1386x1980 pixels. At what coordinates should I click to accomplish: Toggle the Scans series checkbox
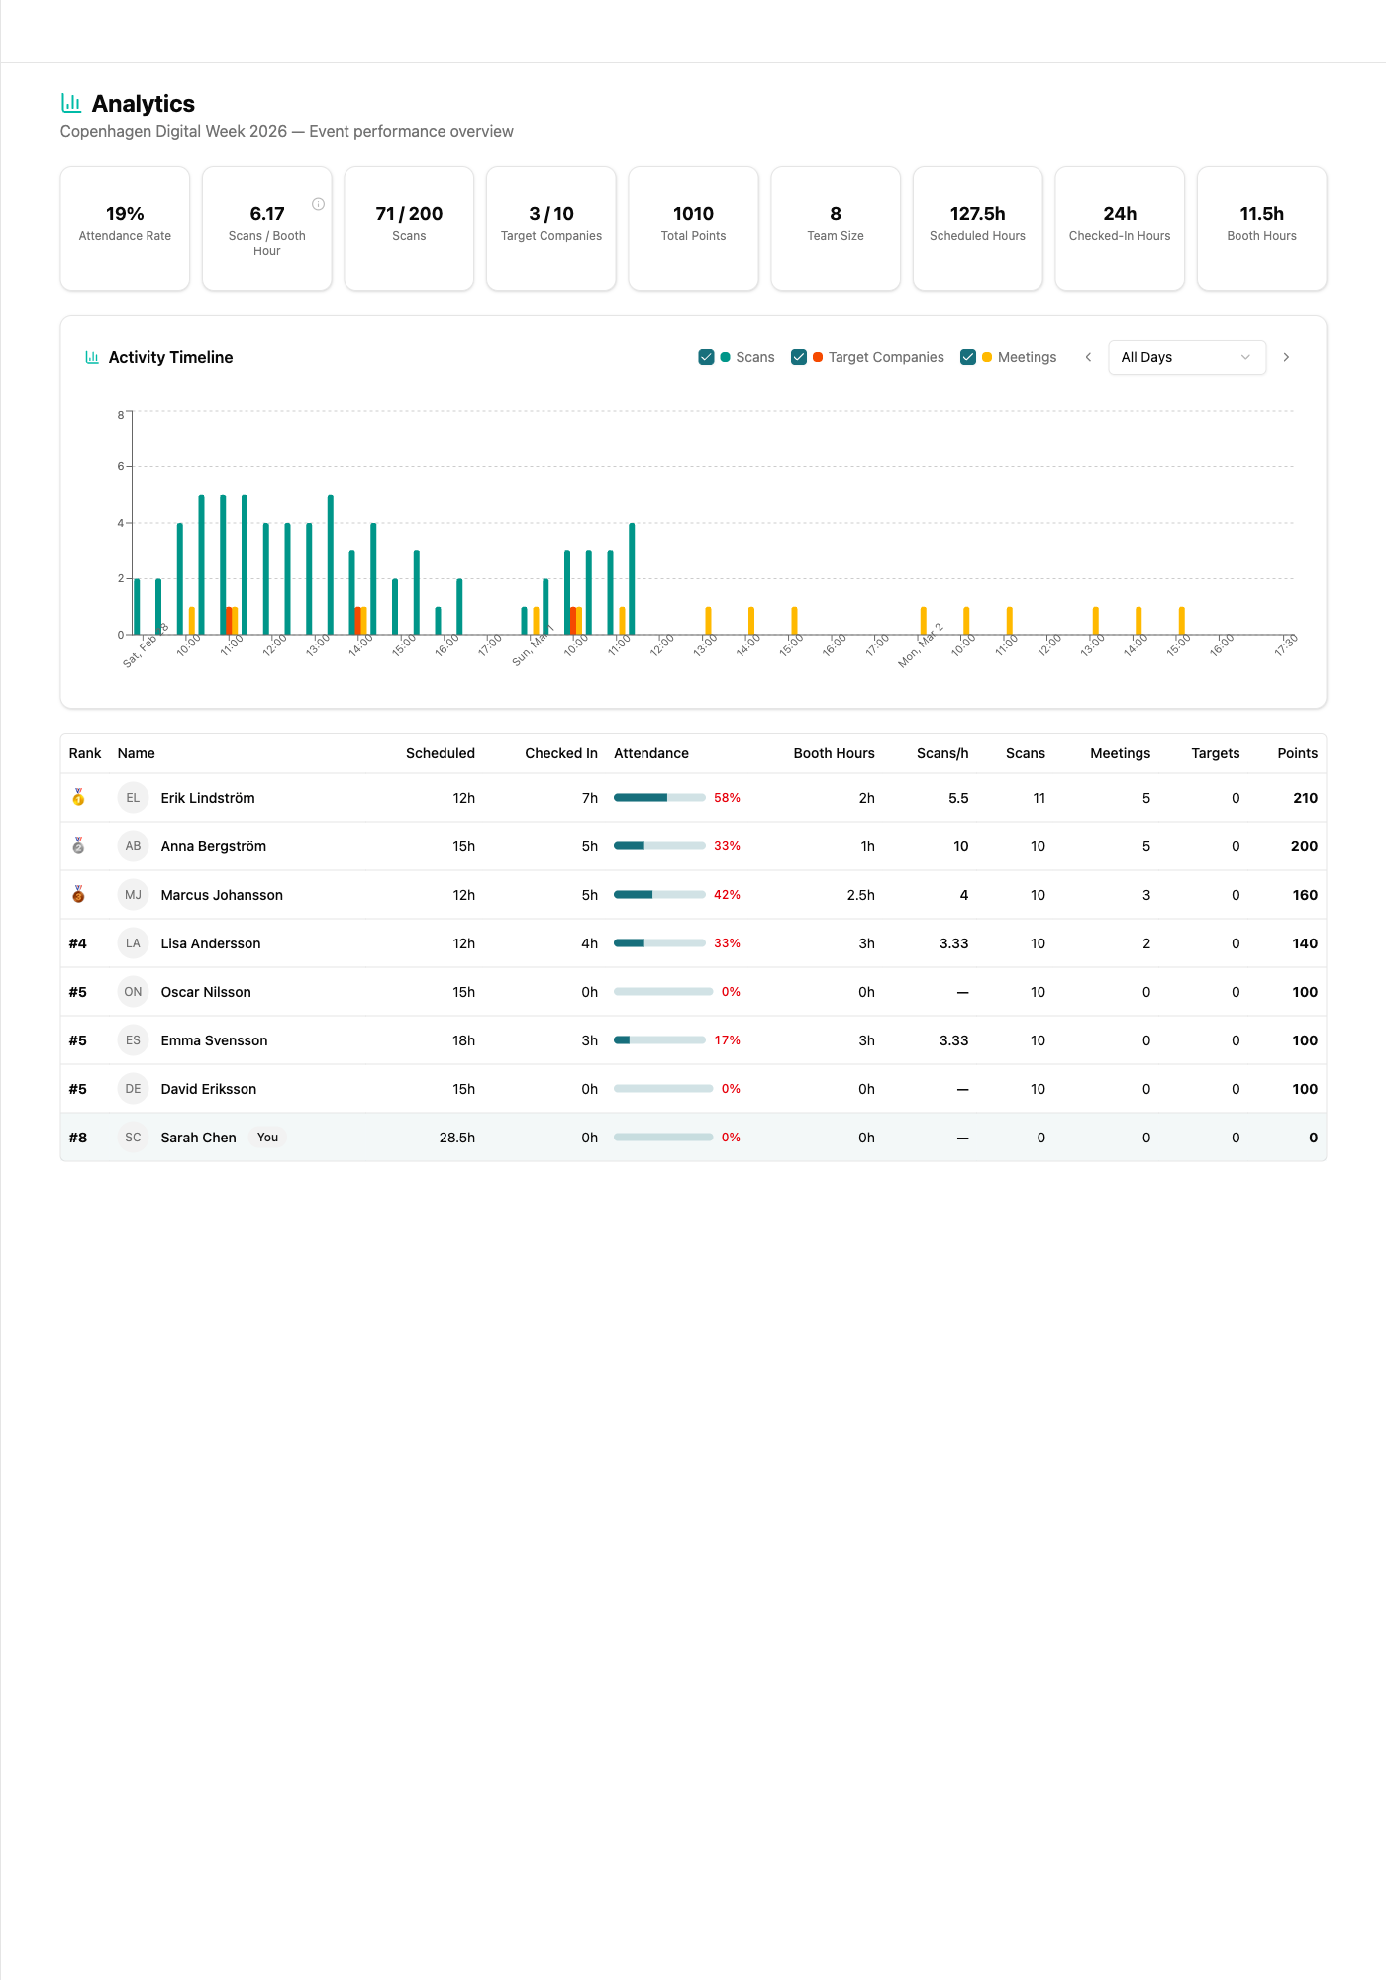tap(706, 357)
